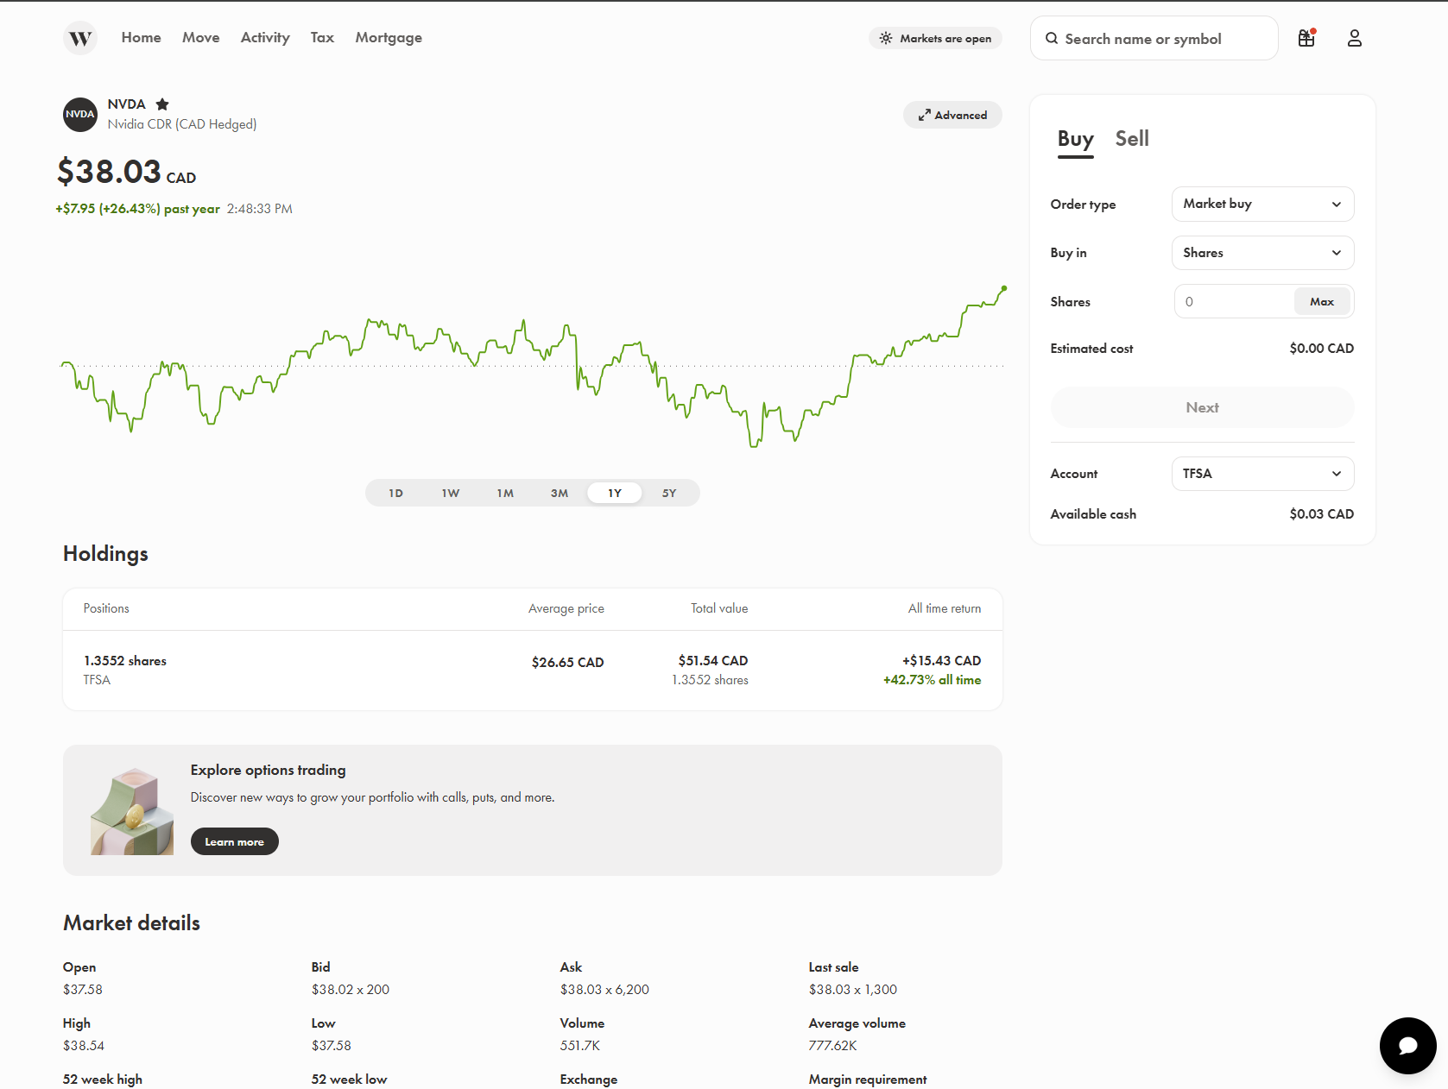The image size is (1448, 1089).
Task: Open Advanced chart view
Action: pyautogui.click(x=952, y=115)
